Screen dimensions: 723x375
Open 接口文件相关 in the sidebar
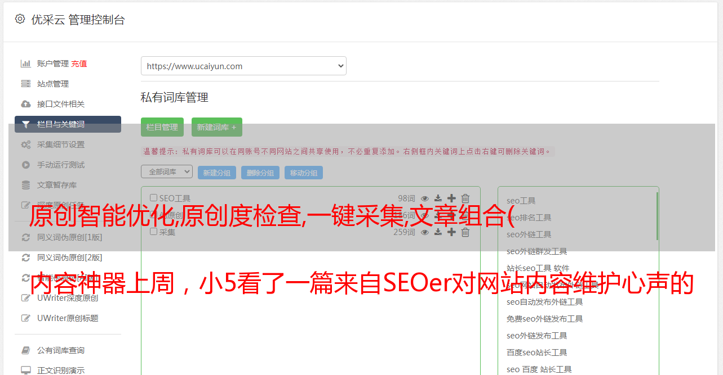[61, 104]
